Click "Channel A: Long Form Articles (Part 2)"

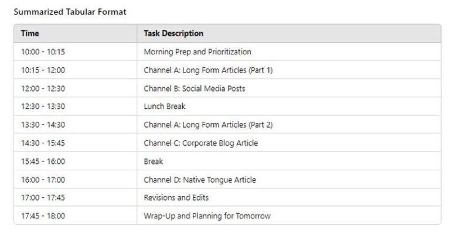coord(208,125)
